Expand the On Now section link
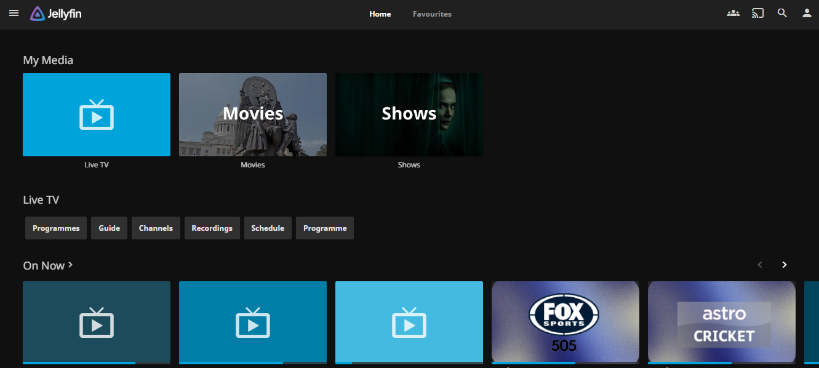This screenshot has height=368, width=819. [48, 265]
